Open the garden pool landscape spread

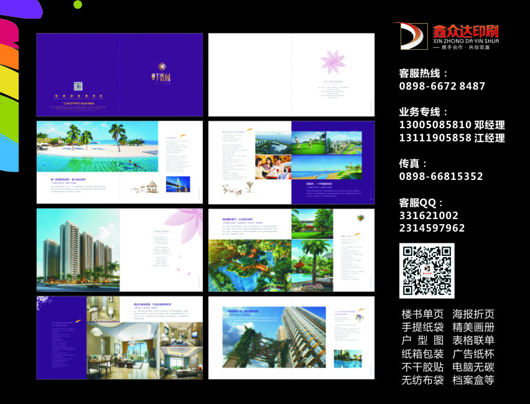coord(291,250)
